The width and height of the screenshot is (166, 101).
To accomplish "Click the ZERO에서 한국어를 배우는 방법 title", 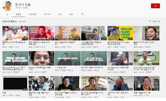I will pyautogui.click(x=14, y=43).
